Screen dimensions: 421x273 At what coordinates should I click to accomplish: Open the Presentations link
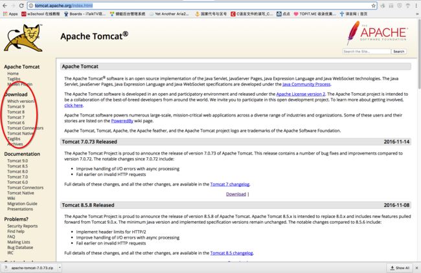(20, 209)
